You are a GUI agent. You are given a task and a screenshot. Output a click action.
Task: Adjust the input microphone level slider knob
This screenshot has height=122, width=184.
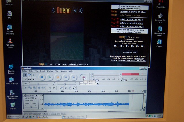(64, 84)
